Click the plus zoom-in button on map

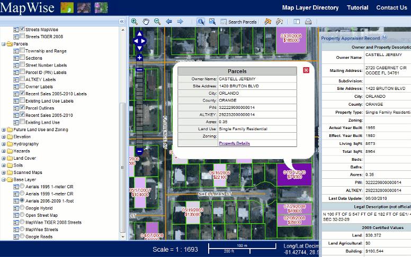(139, 58)
